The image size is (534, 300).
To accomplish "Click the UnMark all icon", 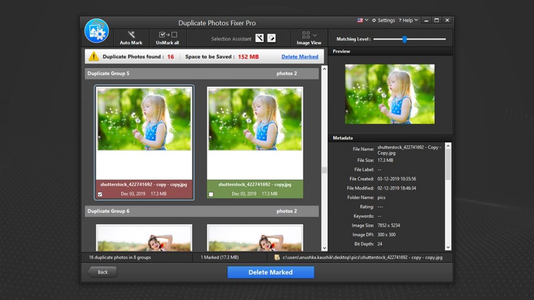I will click(168, 34).
